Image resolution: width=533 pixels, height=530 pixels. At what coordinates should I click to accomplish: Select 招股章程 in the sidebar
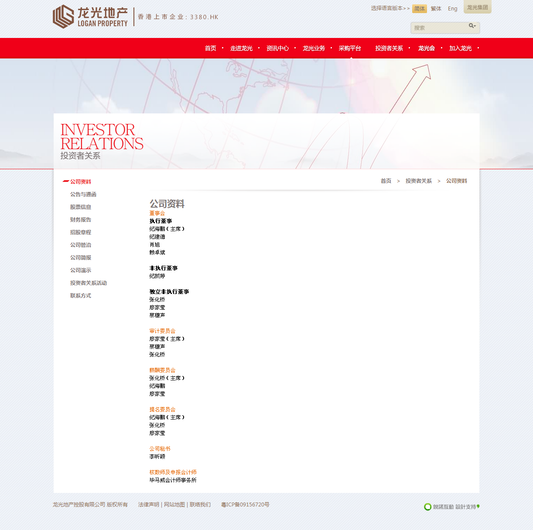81,233
